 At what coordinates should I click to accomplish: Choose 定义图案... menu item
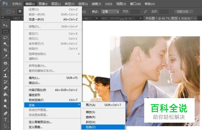pyautogui.click(x=53, y=127)
